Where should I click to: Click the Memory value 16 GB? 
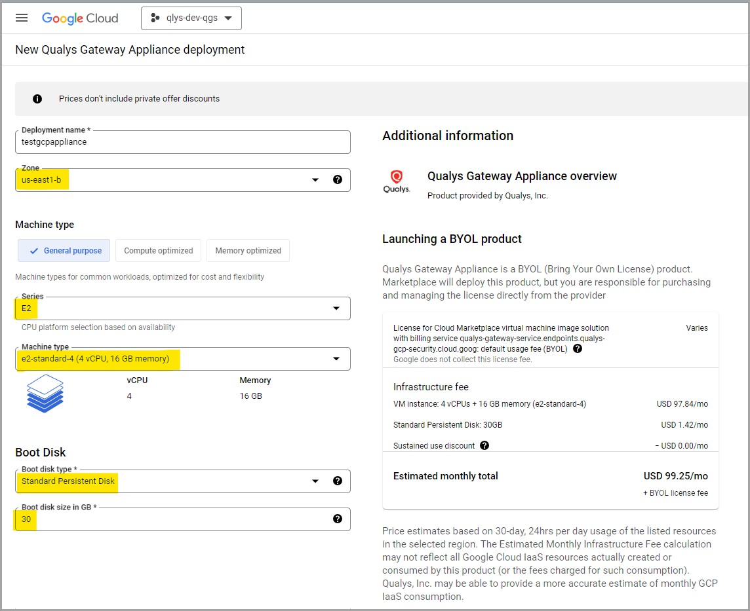[x=250, y=396]
